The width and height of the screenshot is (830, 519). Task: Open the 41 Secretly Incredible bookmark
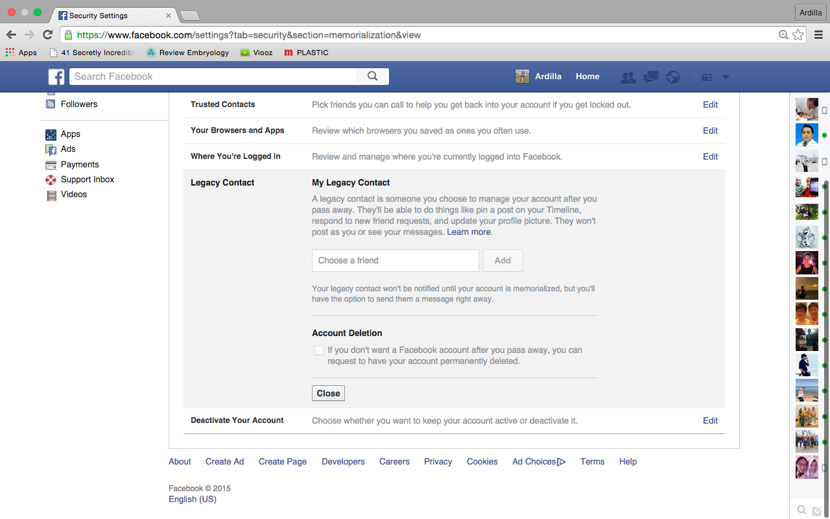coord(92,53)
